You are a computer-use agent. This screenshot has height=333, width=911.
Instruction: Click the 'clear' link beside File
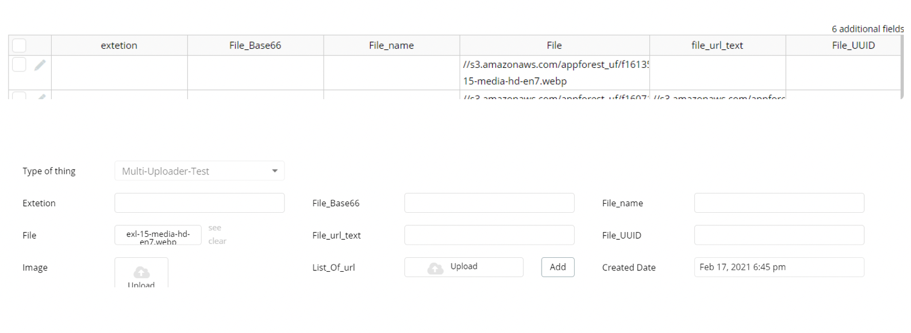coord(217,241)
